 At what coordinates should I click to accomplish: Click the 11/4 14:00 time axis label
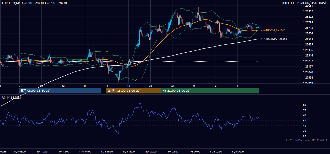[85, 152]
